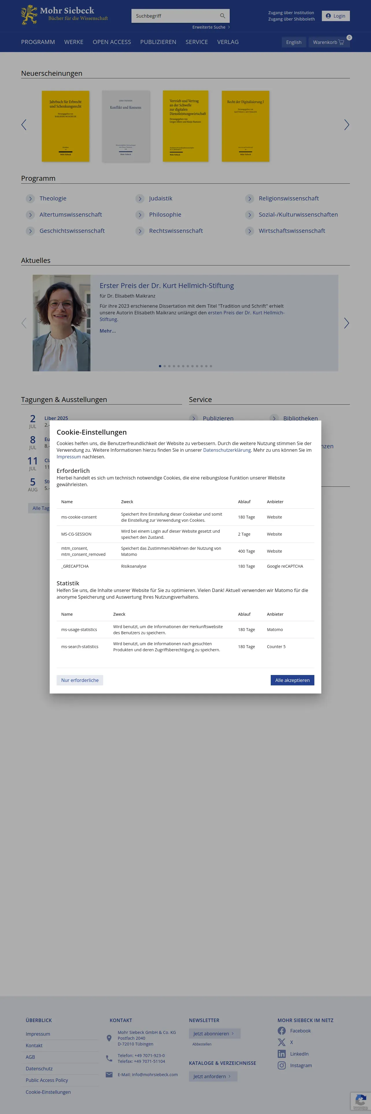Open the Erster Preis der Dr. Kurt Hellmich-Stiftung headline
Image resolution: width=371 pixels, height=1114 pixels.
167,285
